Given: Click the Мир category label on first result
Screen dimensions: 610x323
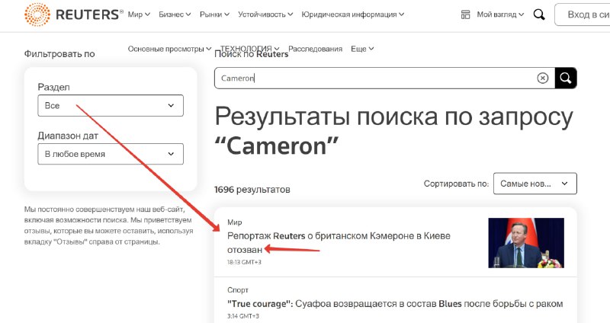Looking at the screenshot, I should 235,222.
